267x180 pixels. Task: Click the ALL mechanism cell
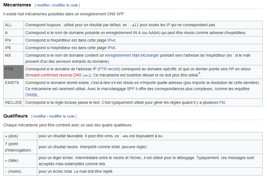point(14,25)
